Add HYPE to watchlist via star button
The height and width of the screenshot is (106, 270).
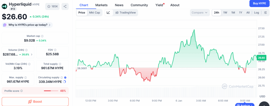[52, 6]
